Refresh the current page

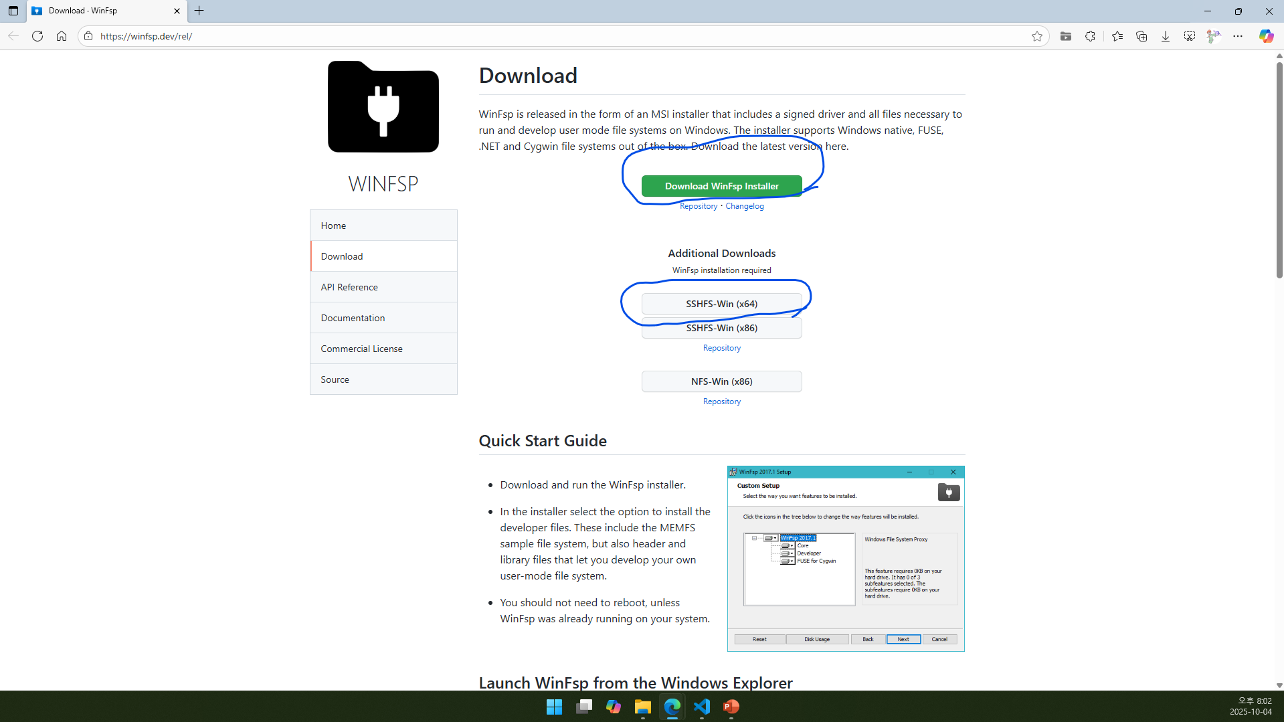tap(37, 36)
